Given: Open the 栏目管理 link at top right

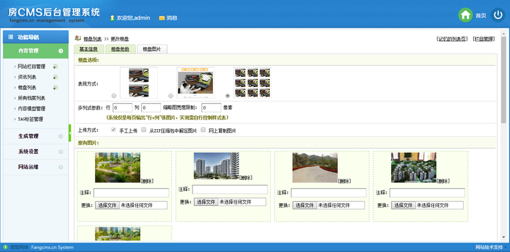Looking at the screenshot, I should point(483,39).
